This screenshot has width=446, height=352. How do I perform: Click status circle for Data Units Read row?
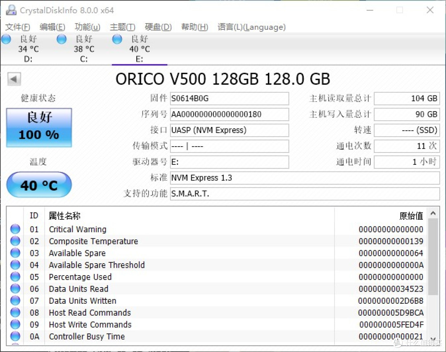[x=15, y=288]
